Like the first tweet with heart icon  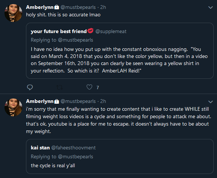89,87
